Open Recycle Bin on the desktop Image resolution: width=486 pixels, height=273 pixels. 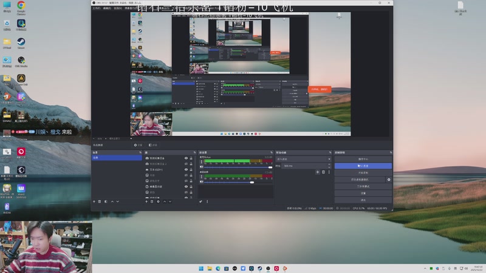7,25
